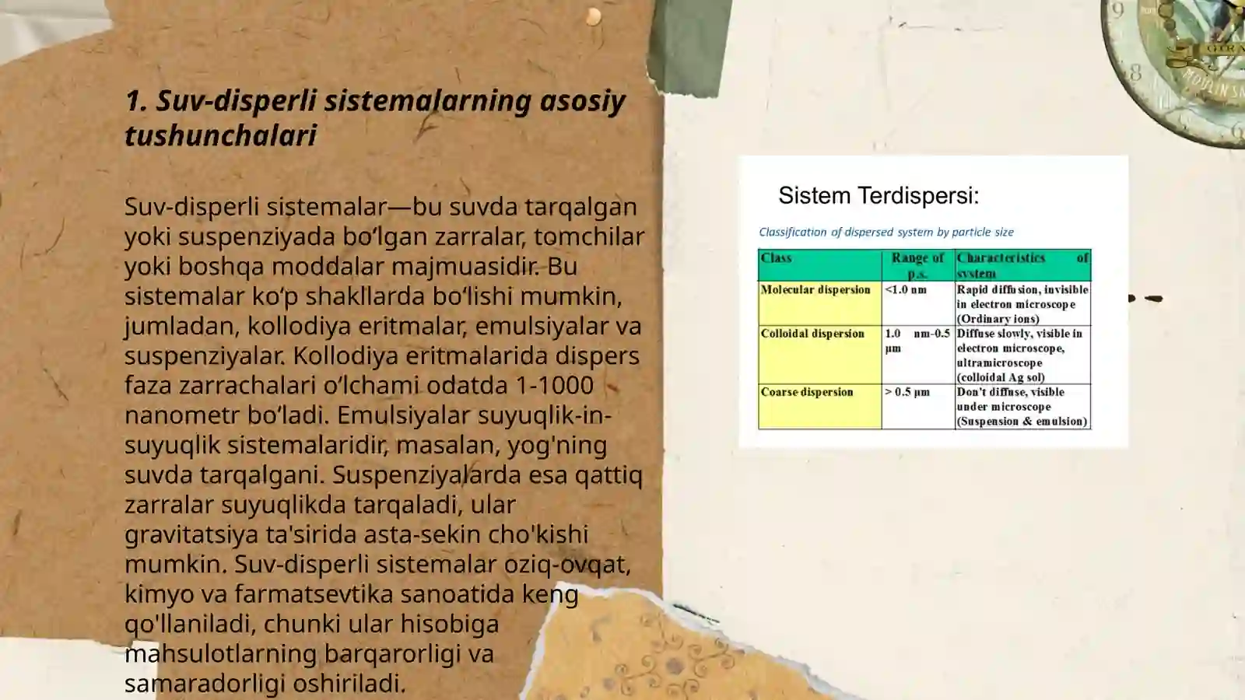Click the final line 'samaradorligi oshiriladi.'
The height and width of the screenshot is (700, 1245).
point(265,683)
